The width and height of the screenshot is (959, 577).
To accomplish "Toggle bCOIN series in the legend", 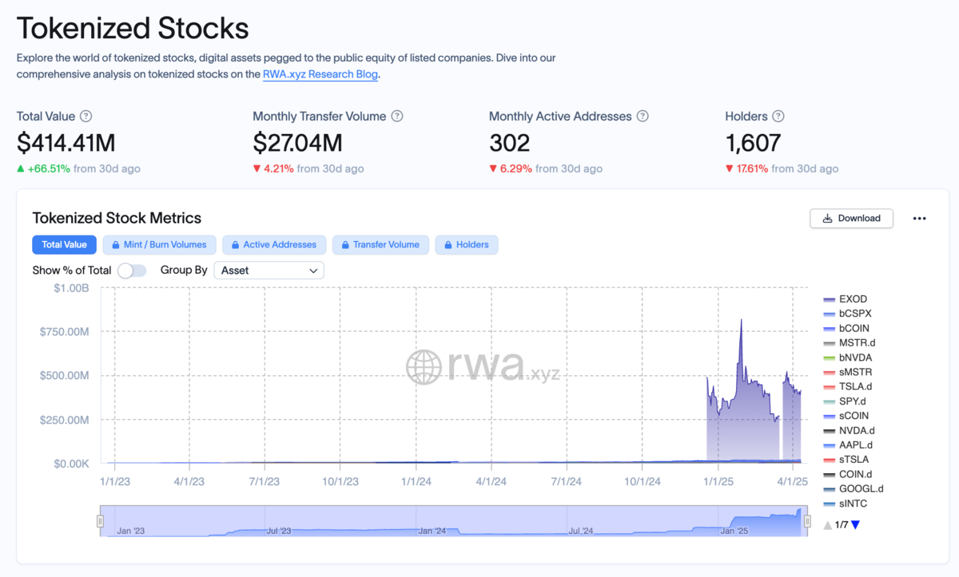I will tap(846, 328).
